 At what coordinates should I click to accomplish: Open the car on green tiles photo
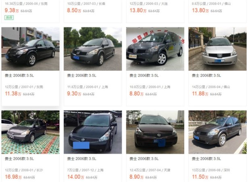point(31,132)
